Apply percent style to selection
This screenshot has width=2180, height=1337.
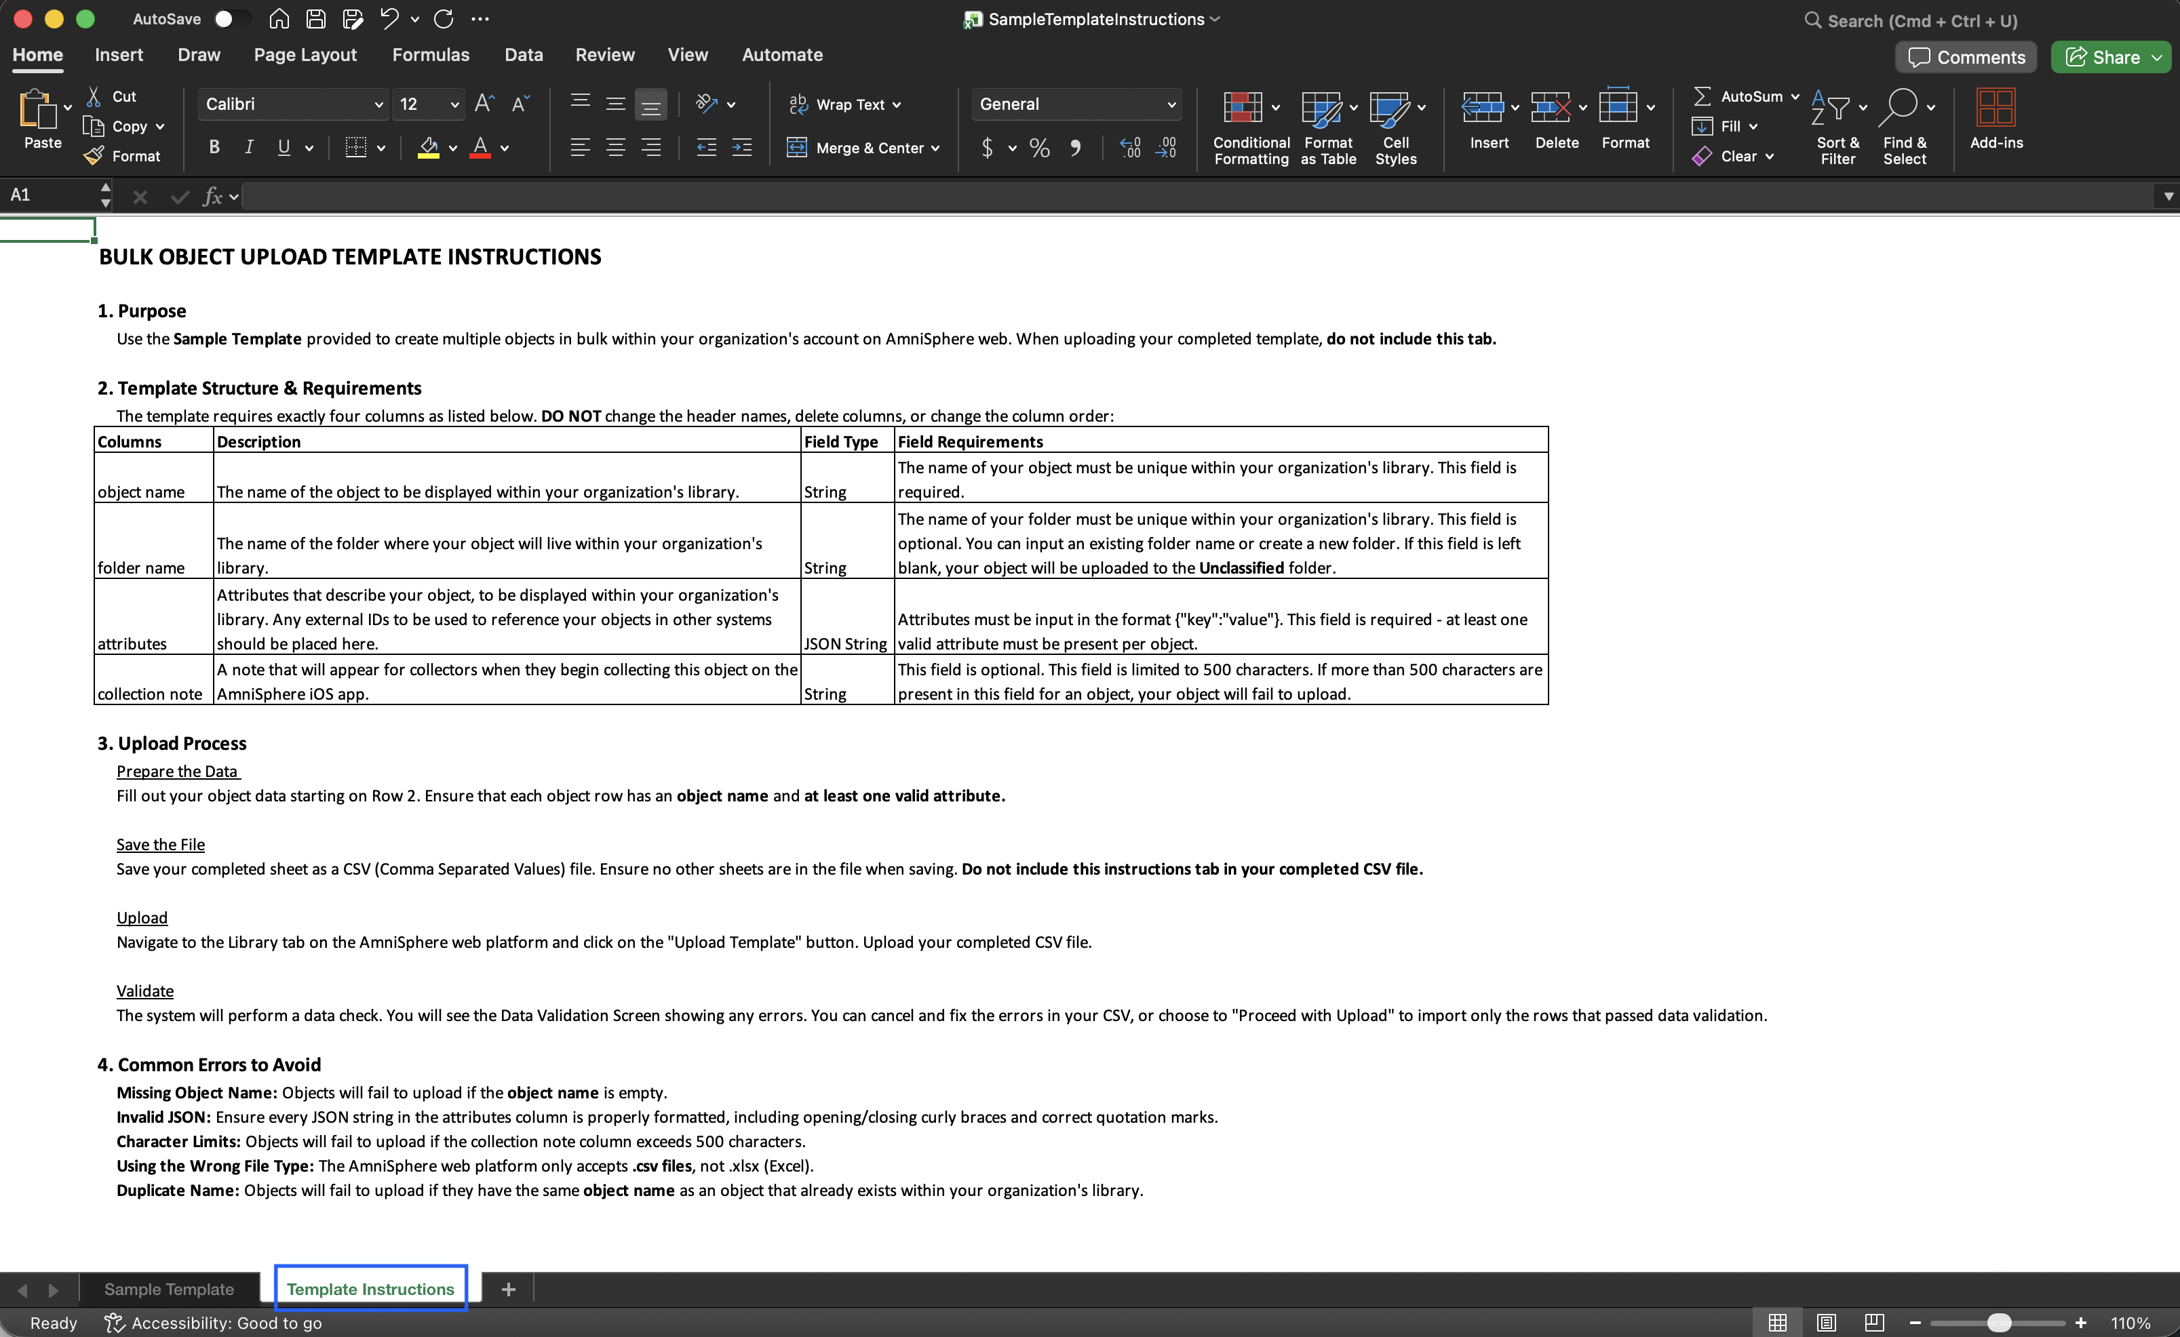[1040, 148]
